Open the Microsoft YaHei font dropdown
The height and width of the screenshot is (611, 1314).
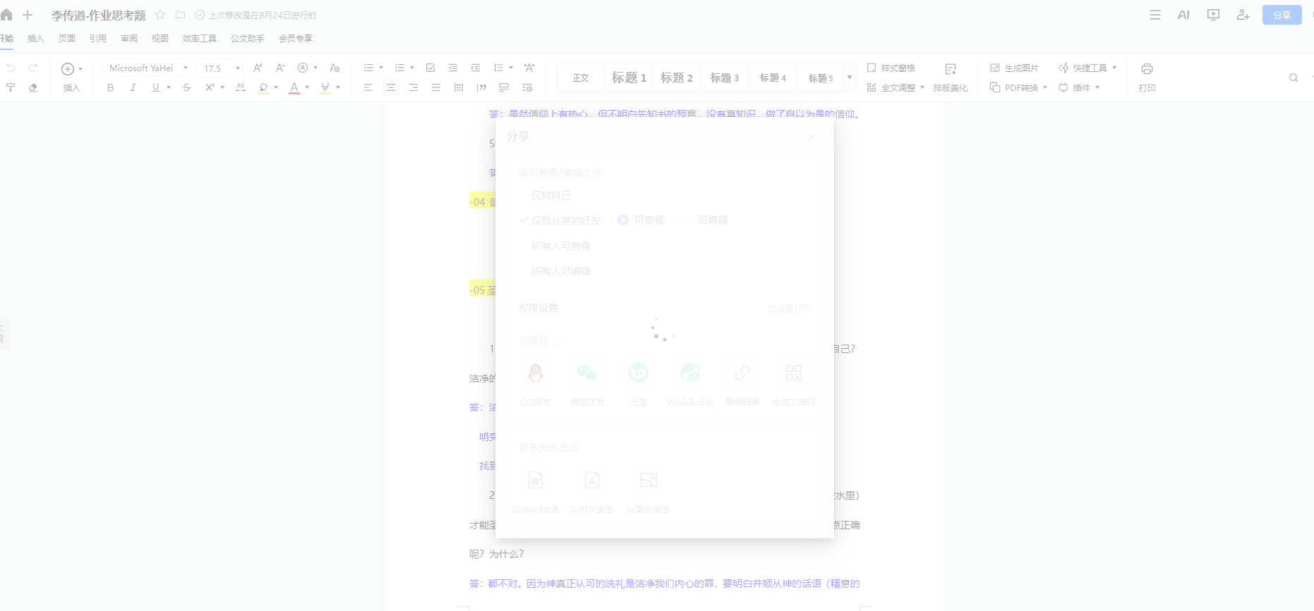point(147,68)
